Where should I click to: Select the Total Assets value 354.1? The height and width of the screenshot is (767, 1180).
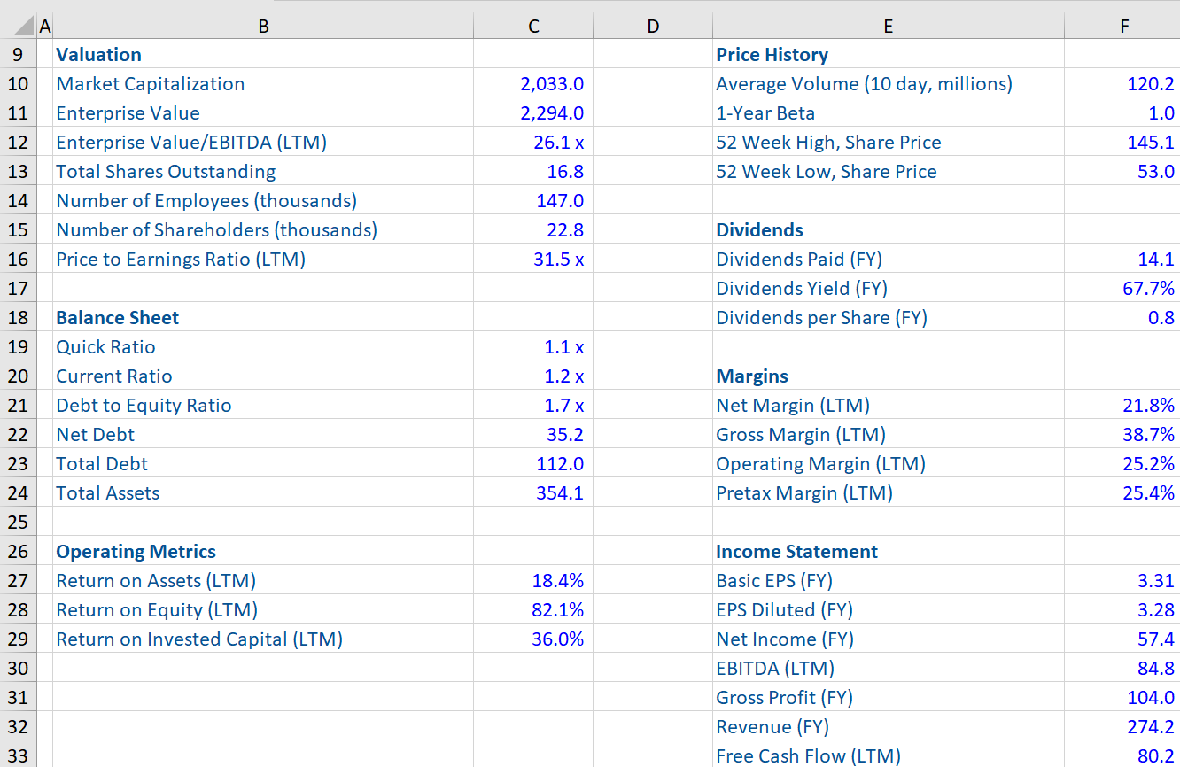(559, 493)
